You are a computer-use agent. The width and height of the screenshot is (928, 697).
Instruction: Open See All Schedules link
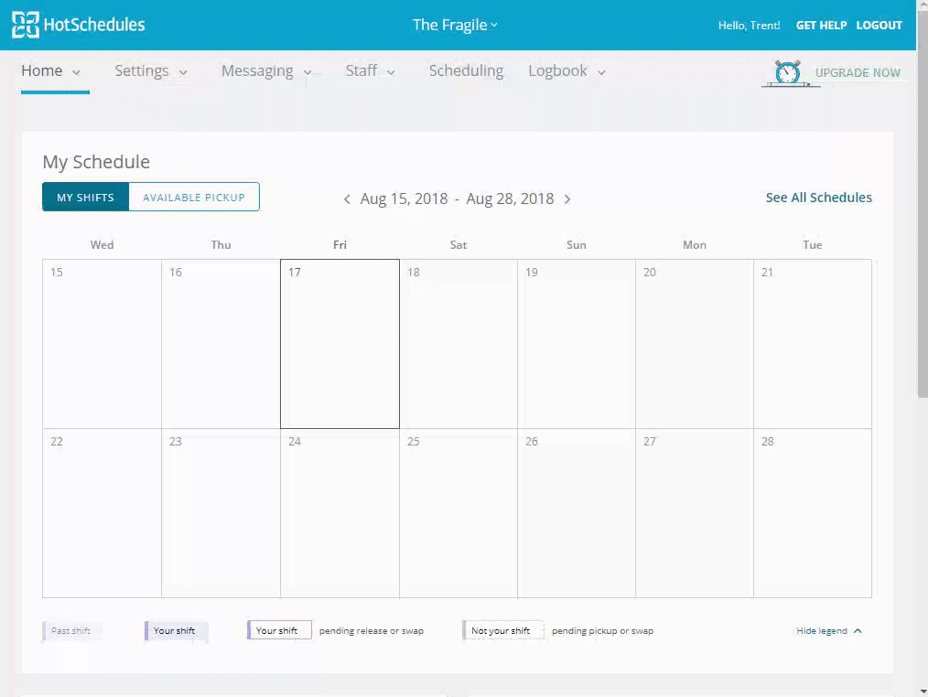pyautogui.click(x=818, y=198)
